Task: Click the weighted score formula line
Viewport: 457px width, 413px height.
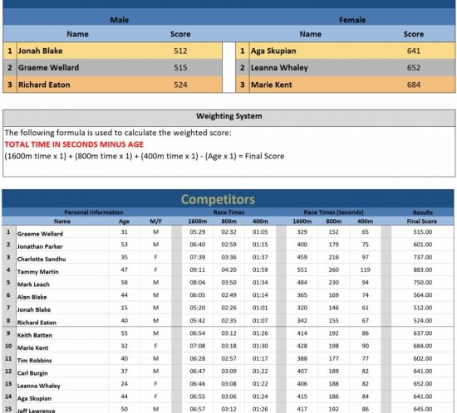Action: point(145,156)
